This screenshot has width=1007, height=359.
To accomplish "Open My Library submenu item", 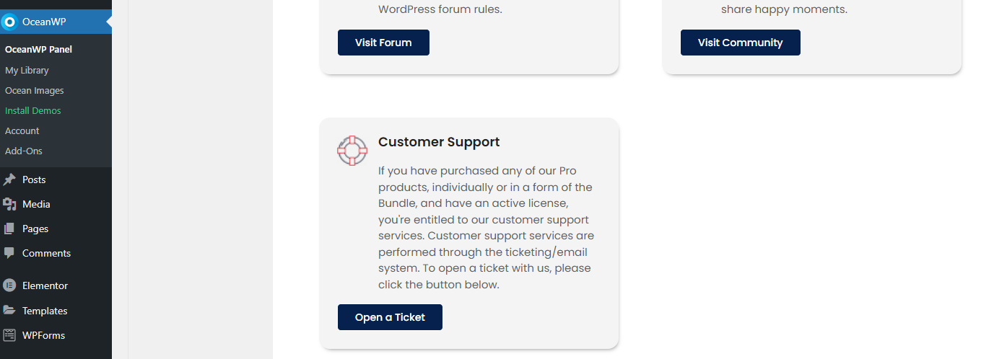I will tap(27, 71).
